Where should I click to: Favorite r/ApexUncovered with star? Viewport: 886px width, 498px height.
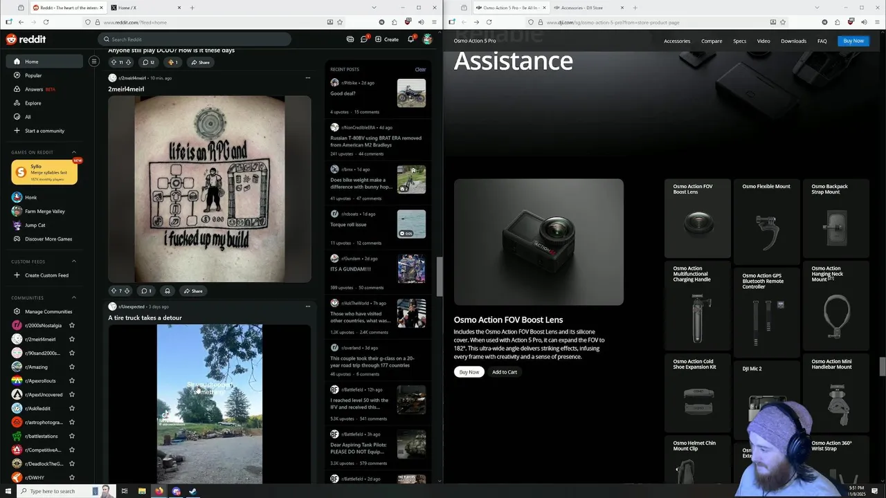[x=72, y=394]
